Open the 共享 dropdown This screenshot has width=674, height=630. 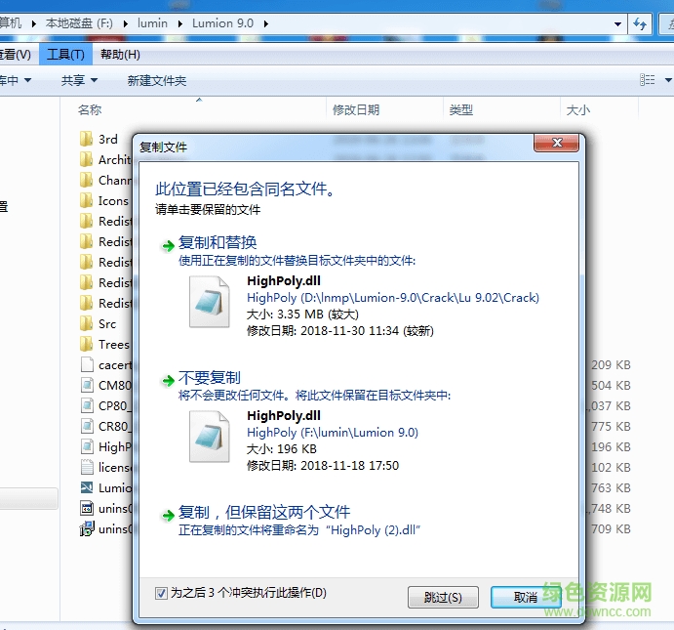tap(79, 80)
